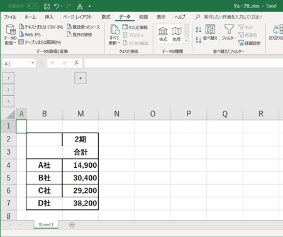Select row 5 header

(x=8, y=178)
